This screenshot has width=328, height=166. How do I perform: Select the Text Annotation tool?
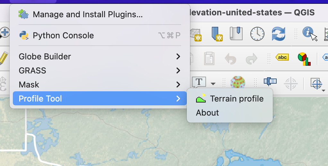199,82
